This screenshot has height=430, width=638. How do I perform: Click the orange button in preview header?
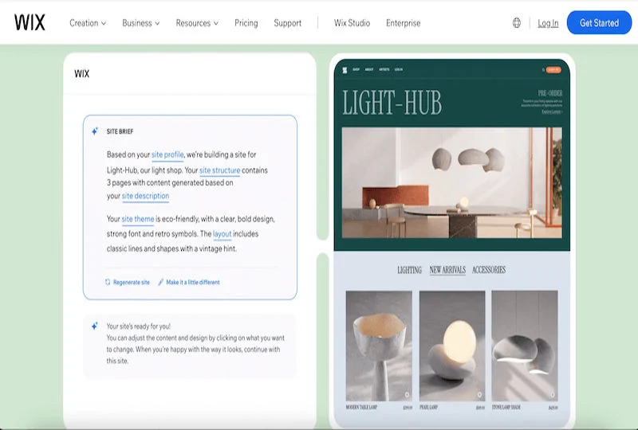point(553,70)
